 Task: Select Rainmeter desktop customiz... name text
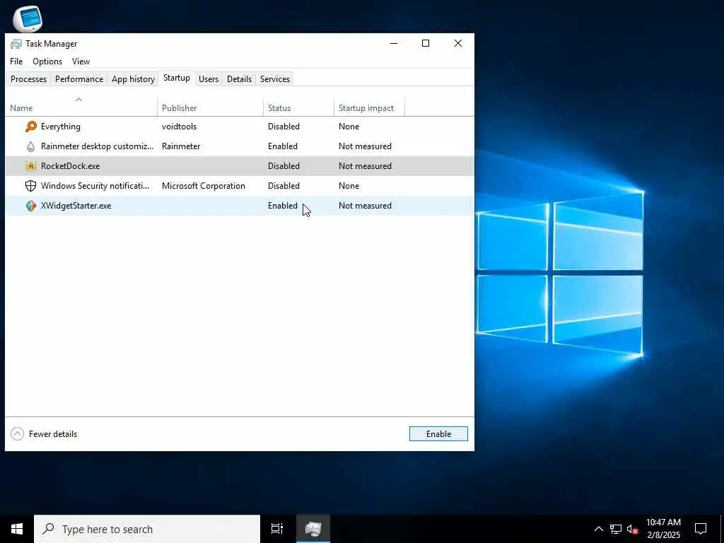(x=97, y=146)
